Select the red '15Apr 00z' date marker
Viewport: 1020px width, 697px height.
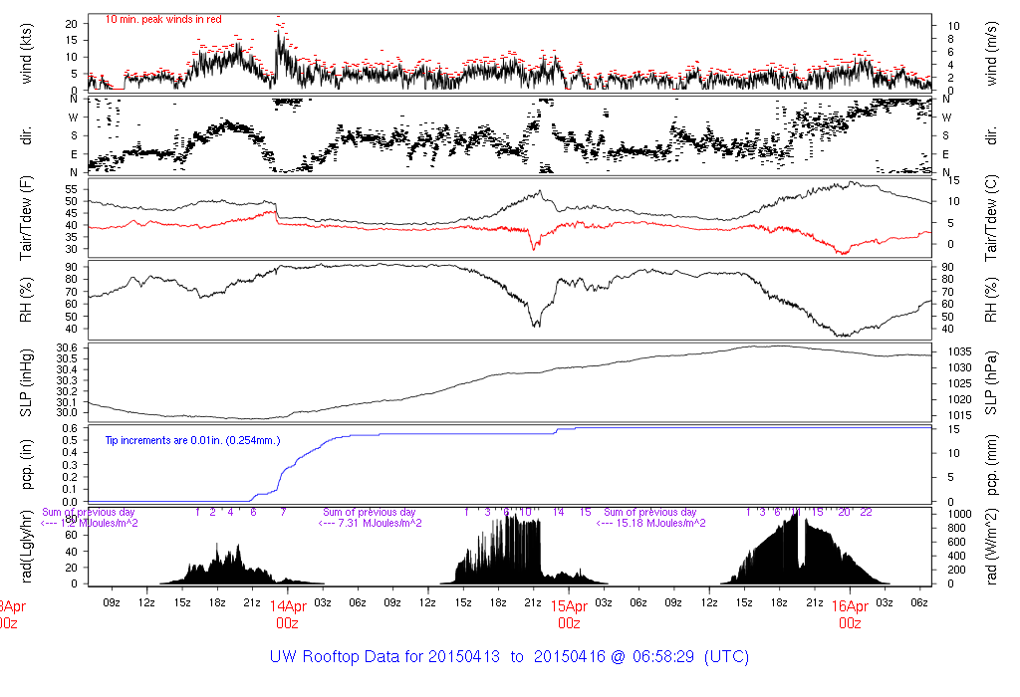(x=569, y=614)
